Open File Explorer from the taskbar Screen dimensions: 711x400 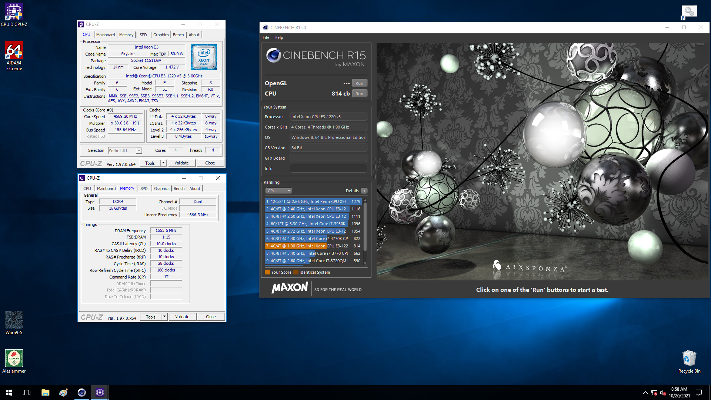(45, 393)
